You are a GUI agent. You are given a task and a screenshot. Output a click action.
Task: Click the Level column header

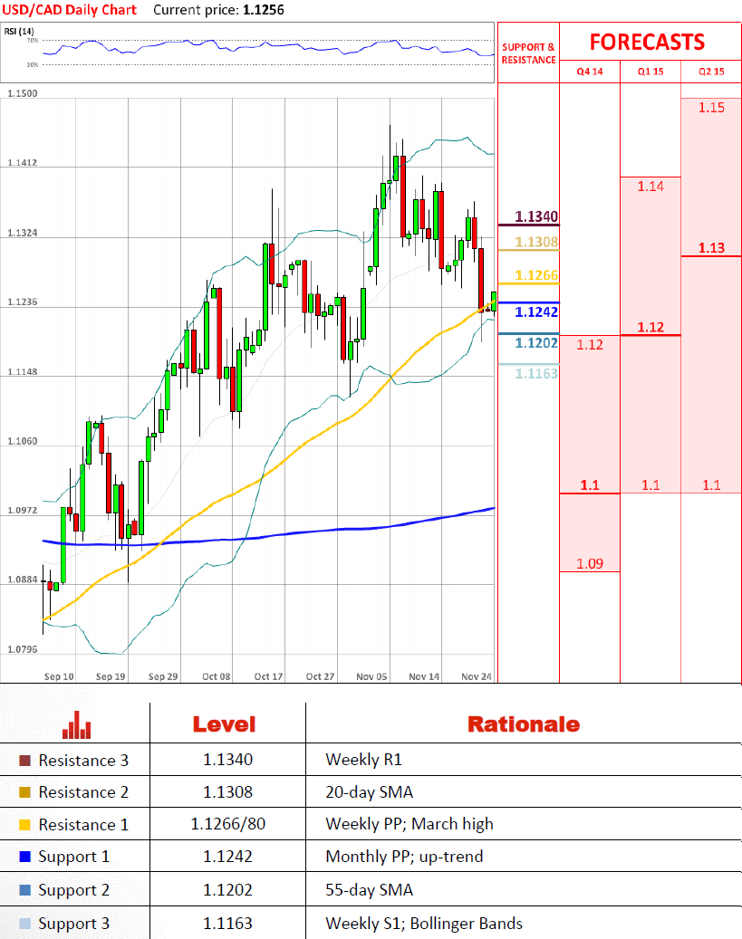coord(224,724)
